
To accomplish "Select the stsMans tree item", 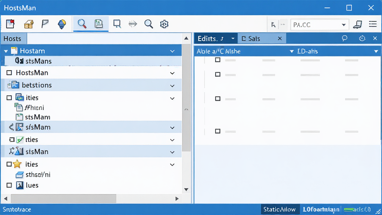I will (x=93, y=61).
